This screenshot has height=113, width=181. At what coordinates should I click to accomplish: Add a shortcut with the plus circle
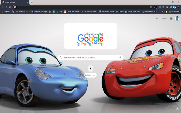(90, 68)
